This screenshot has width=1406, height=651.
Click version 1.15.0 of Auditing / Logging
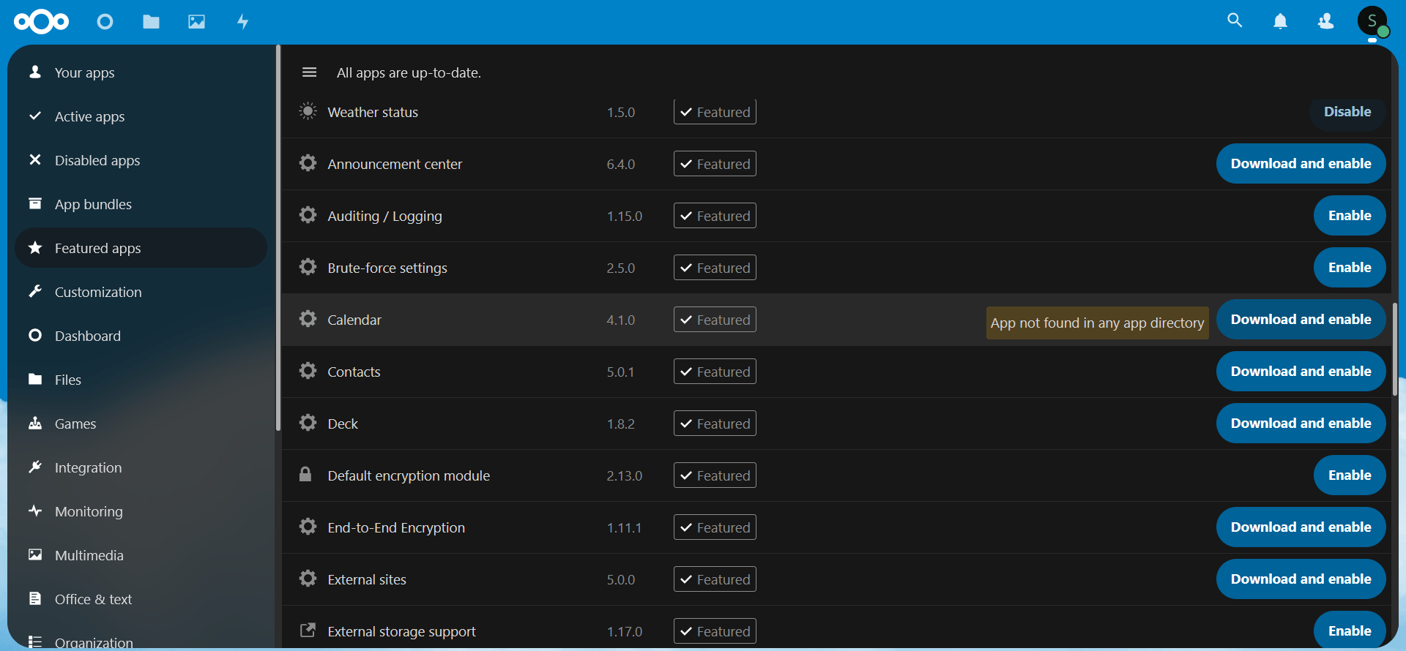(624, 217)
